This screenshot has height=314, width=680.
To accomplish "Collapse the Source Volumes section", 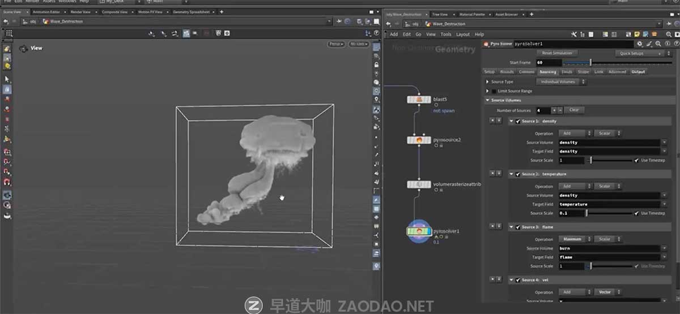I will click(x=487, y=100).
